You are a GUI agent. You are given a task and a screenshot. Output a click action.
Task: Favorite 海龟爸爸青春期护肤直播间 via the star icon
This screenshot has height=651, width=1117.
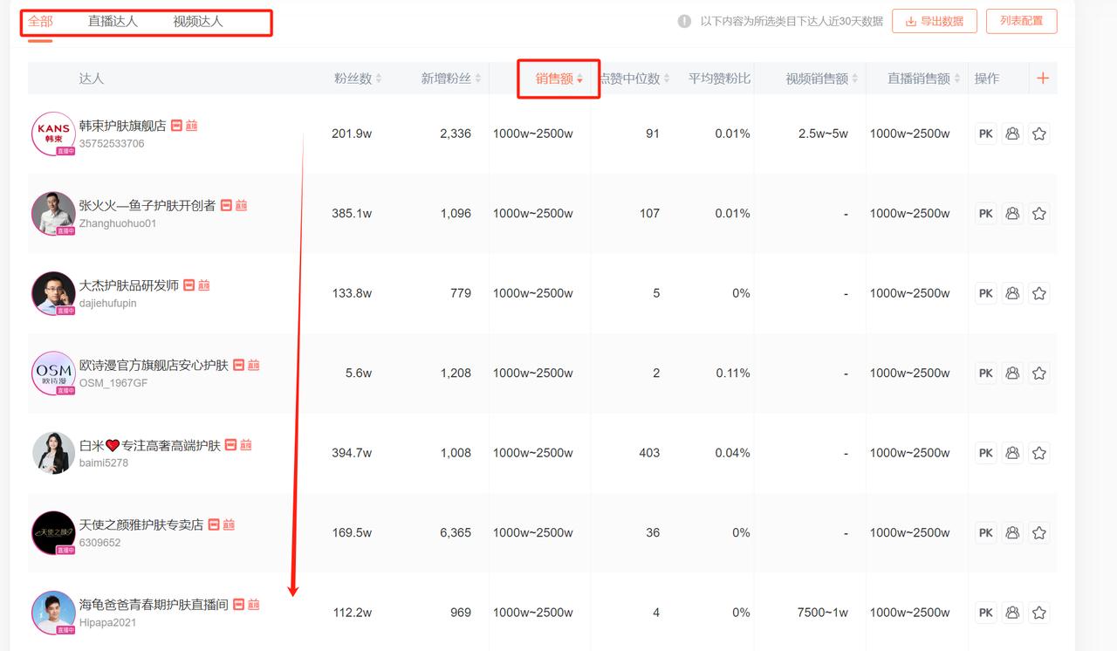(1039, 612)
